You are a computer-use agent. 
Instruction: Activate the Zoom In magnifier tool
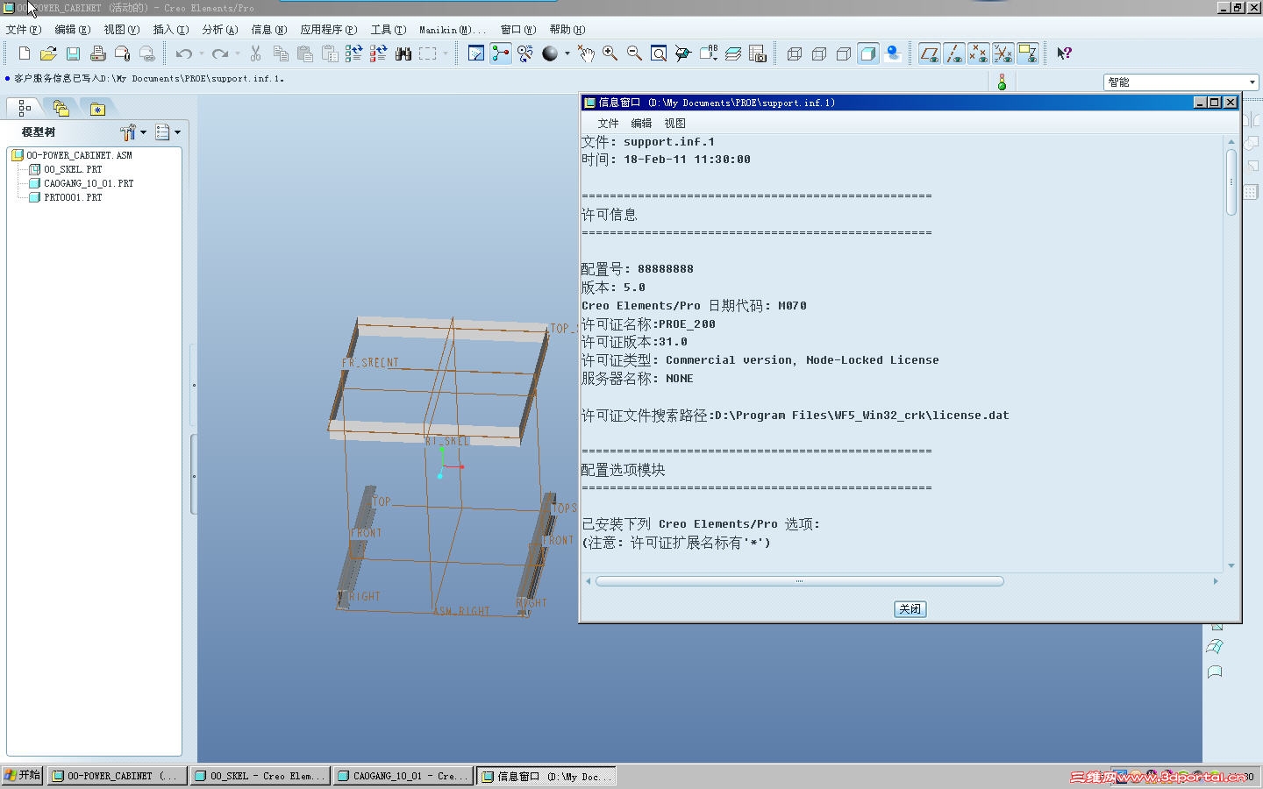610,53
